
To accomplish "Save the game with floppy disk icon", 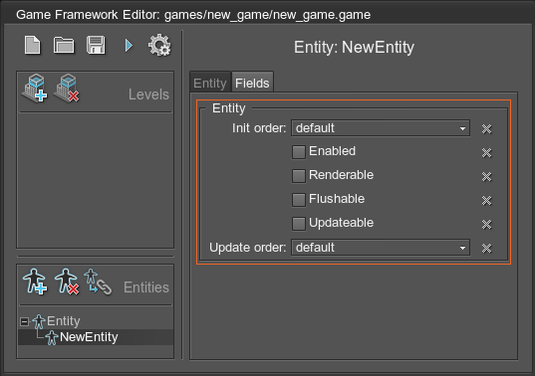I will click(x=96, y=46).
